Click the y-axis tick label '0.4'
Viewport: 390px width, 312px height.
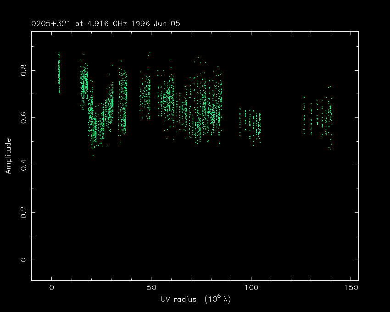click(x=24, y=165)
